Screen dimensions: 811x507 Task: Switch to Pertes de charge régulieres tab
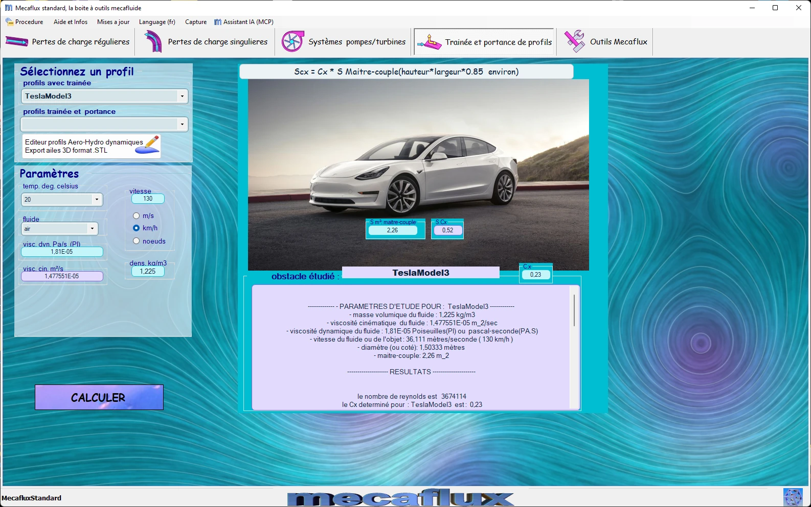67,42
